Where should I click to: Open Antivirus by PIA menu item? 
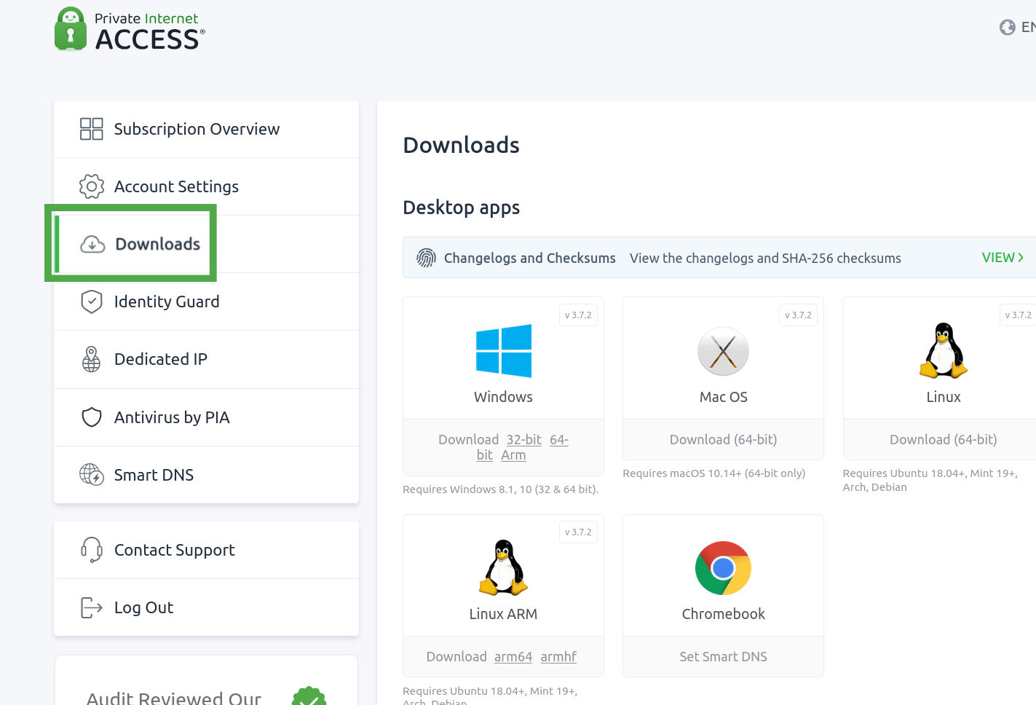click(x=206, y=417)
